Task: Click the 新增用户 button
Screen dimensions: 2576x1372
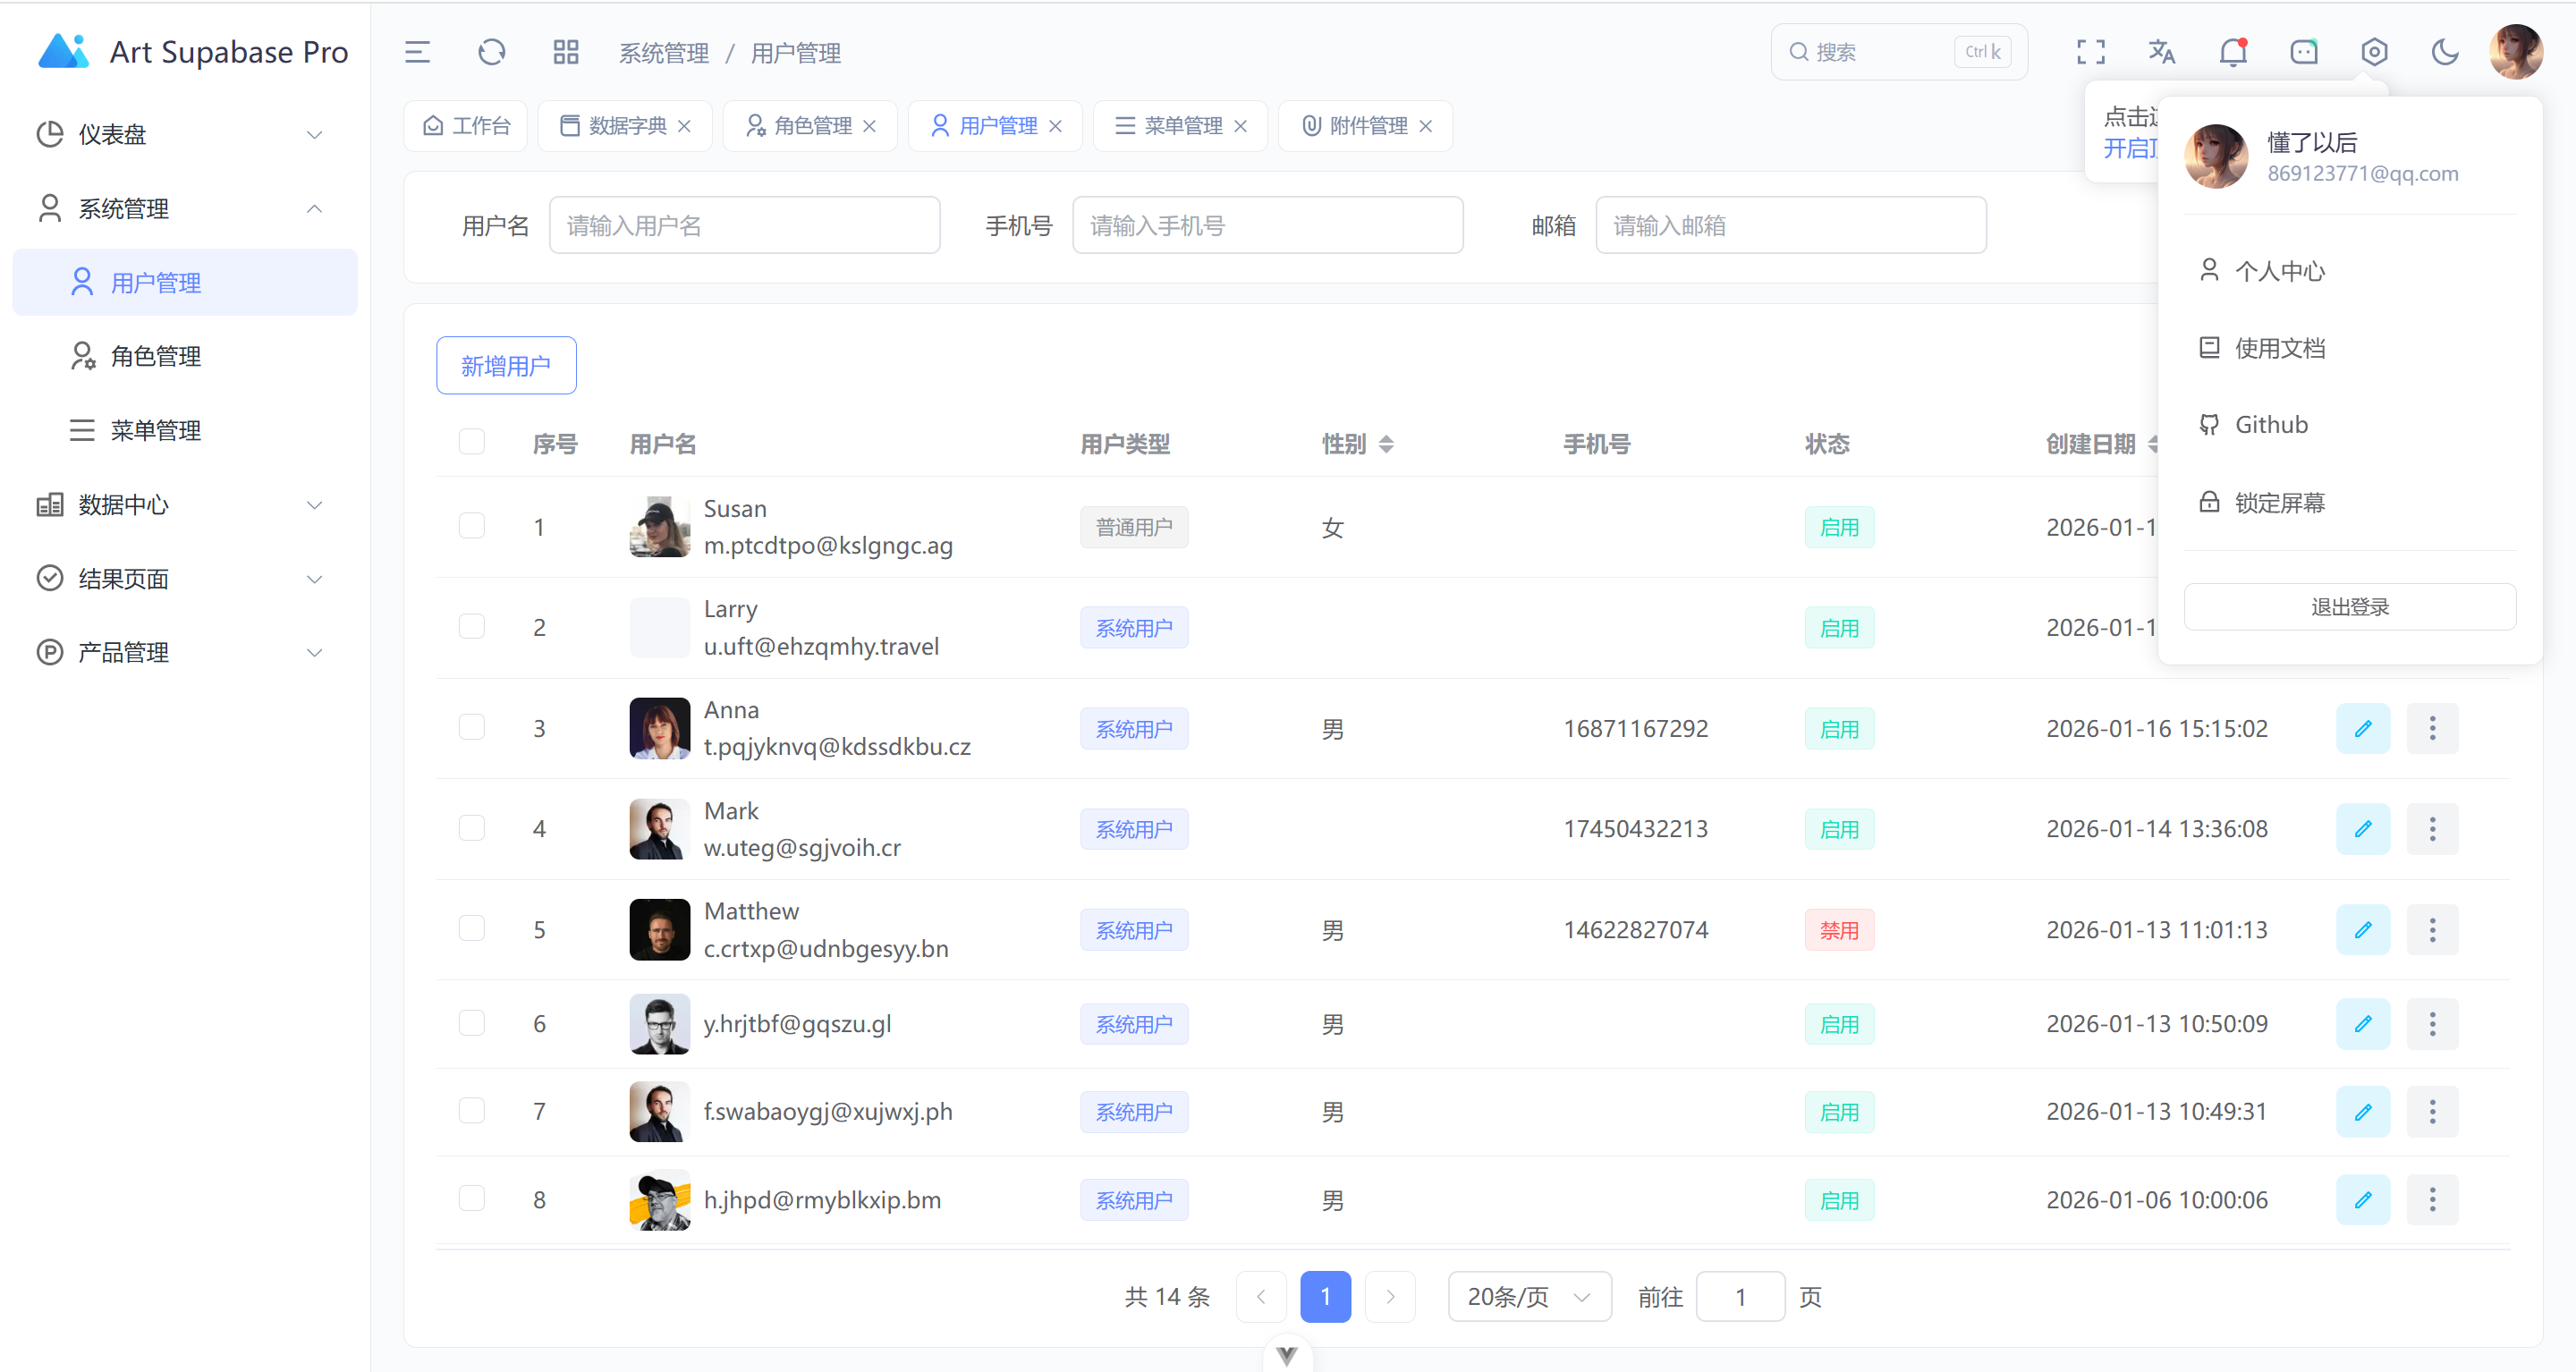Action: coord(506,365)
